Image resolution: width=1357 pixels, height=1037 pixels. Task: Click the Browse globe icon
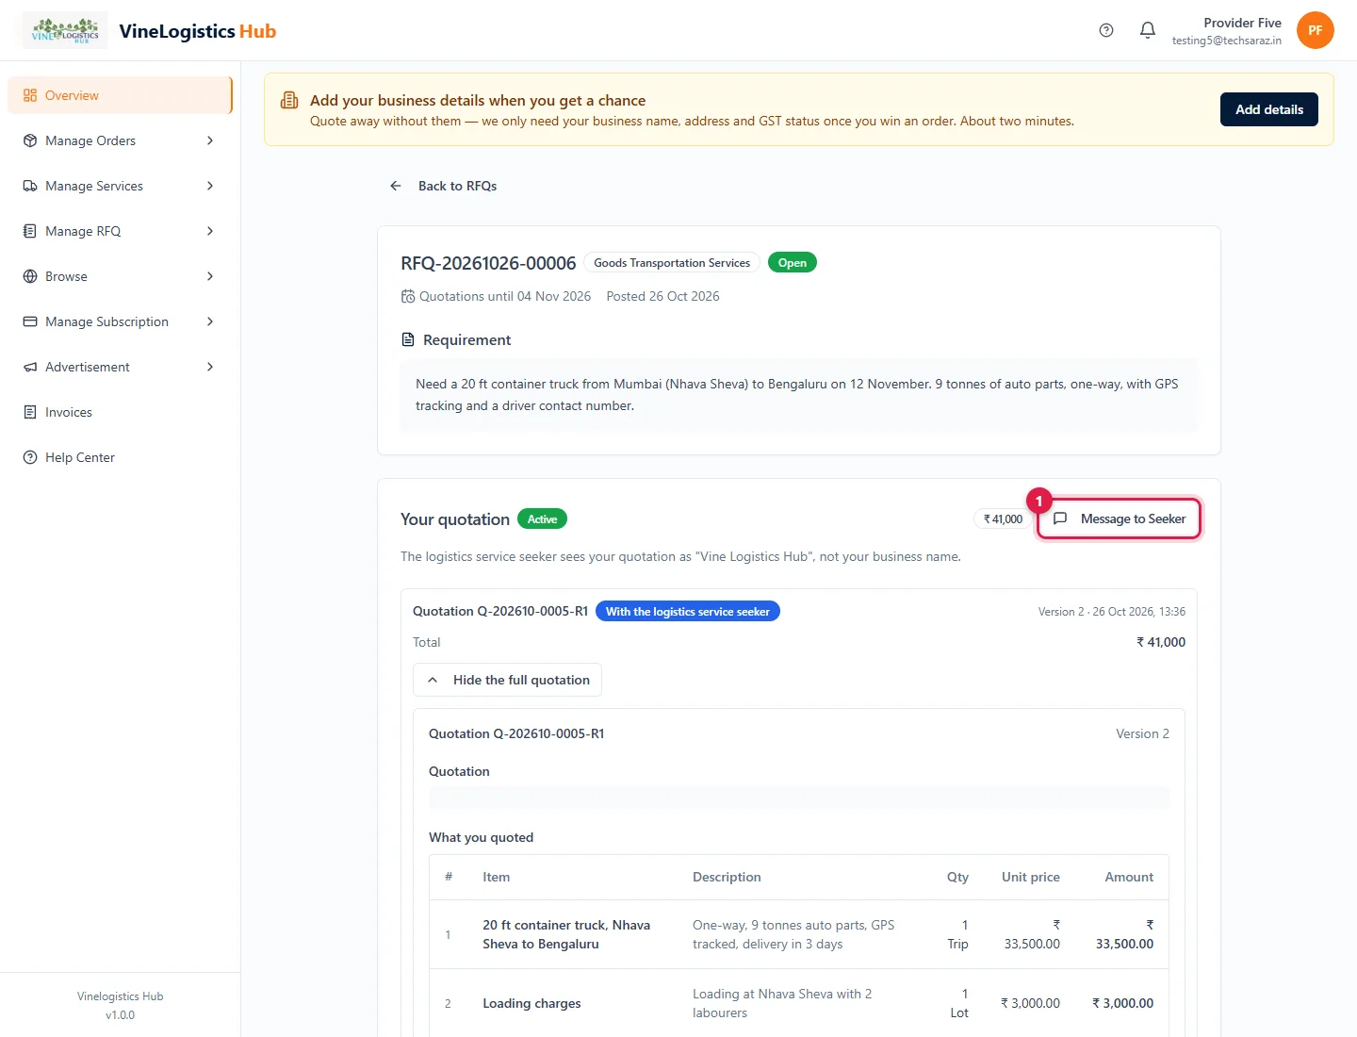coord(30,276)
